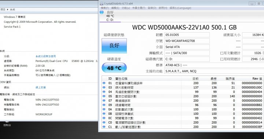Click the status dot for attribute 01
This screenshot has width=264, height=139.
click(x=104, y=83)
